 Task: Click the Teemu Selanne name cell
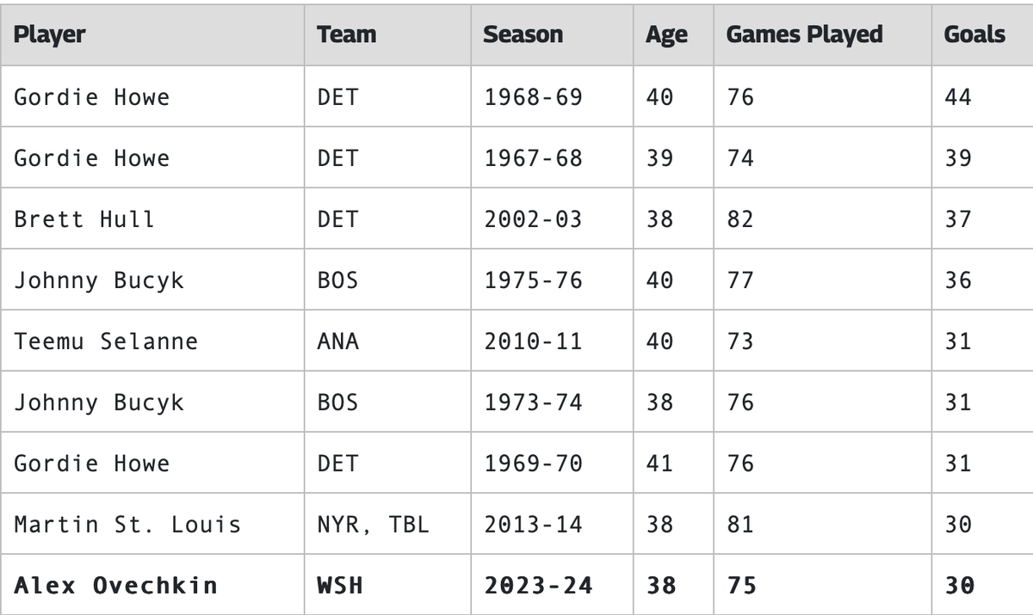(x=106, y=341)
